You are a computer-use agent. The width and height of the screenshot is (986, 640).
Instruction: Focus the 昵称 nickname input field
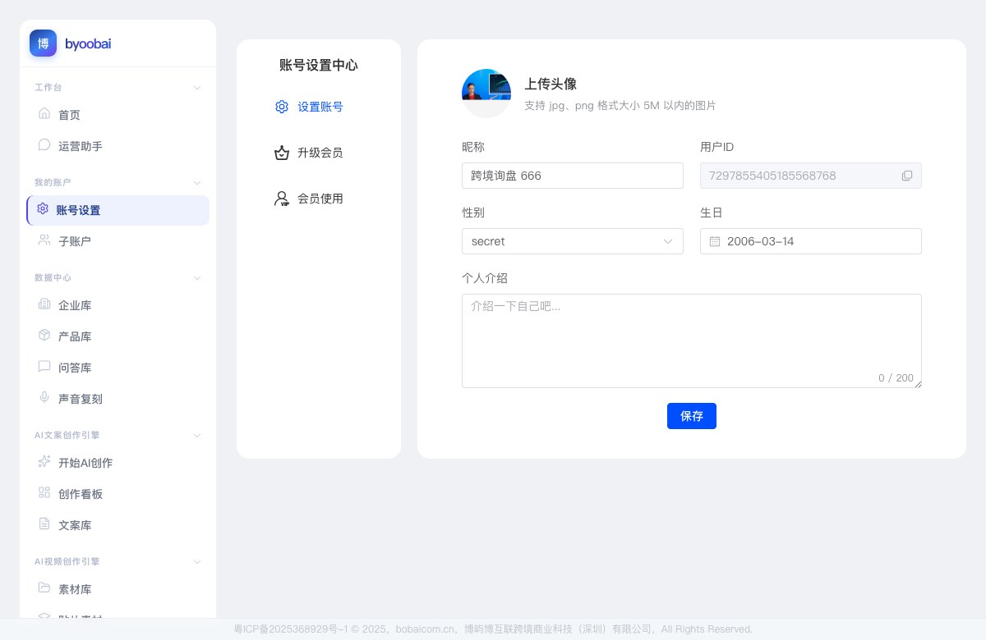point(573,176)
